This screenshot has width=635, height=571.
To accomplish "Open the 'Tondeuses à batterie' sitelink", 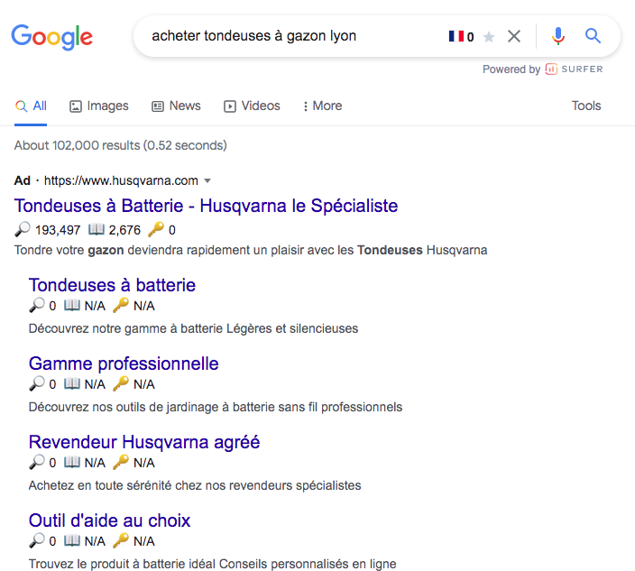I will [x=112, y=285].
